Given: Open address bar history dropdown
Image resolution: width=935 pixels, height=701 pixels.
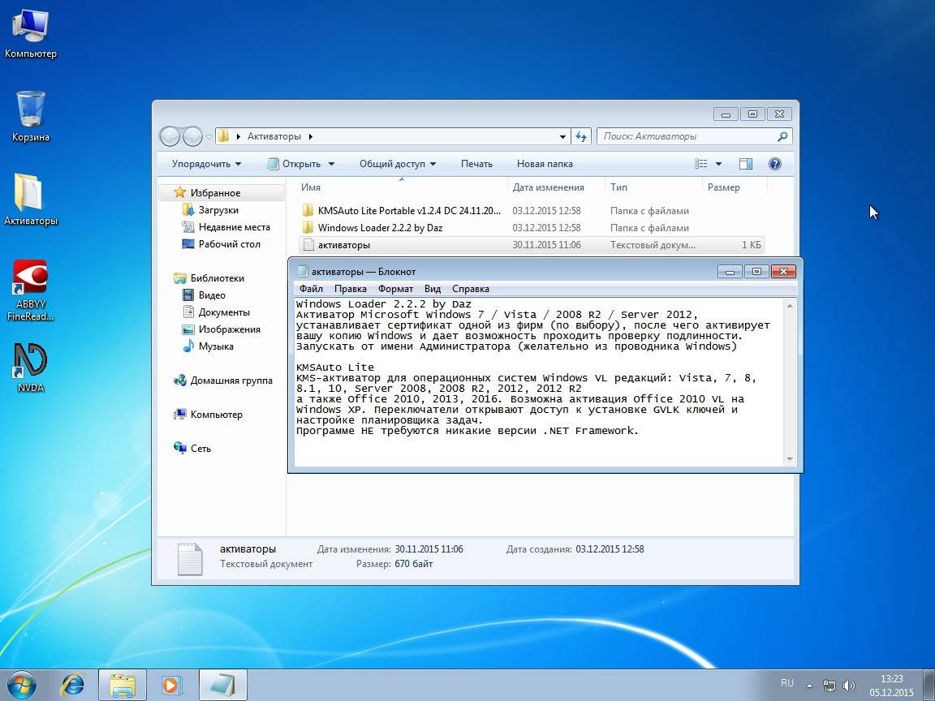Looking at the screenshot, I should pyautogui.click(x=562, y=136).
